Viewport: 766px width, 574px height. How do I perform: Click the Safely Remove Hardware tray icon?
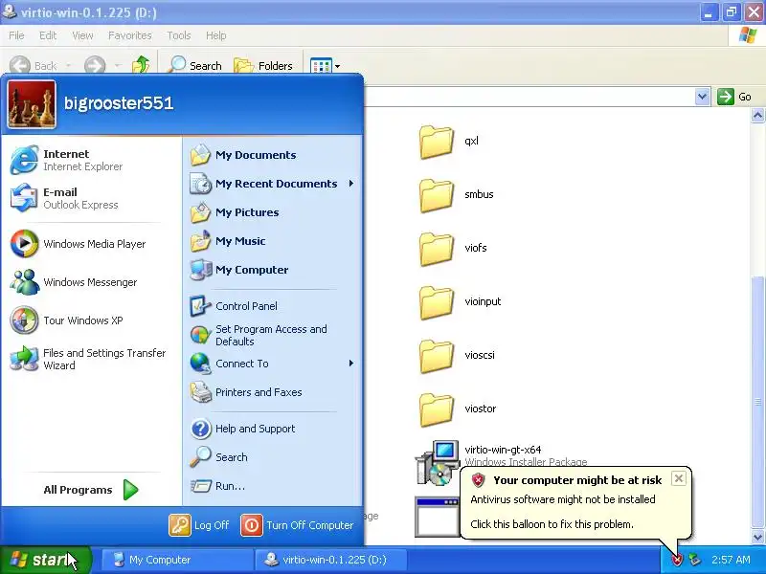coord(694,560)
